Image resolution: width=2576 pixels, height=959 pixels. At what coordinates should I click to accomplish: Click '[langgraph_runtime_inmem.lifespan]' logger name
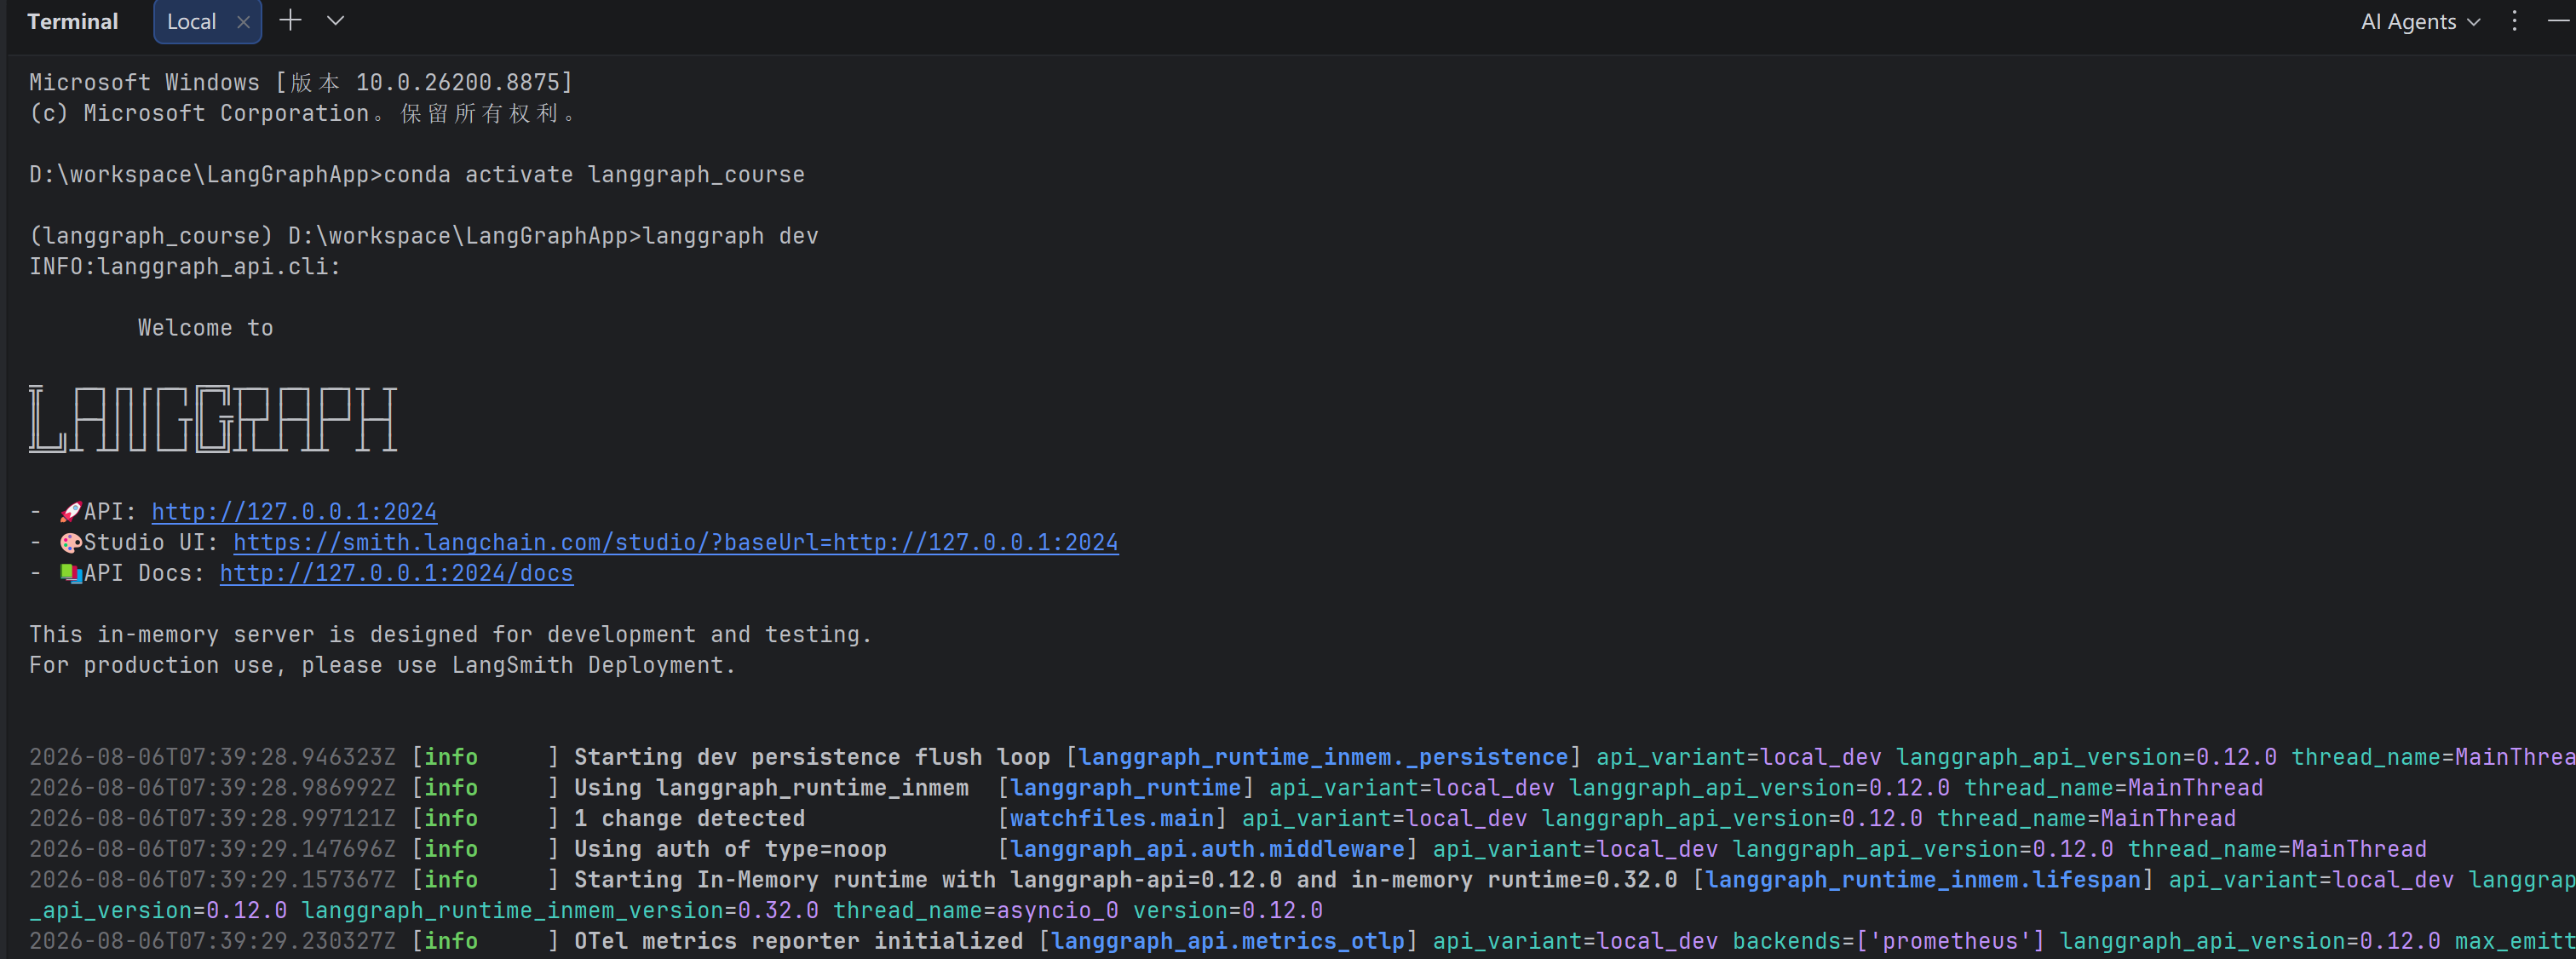pyautogui.click(x=1923, y=880)
